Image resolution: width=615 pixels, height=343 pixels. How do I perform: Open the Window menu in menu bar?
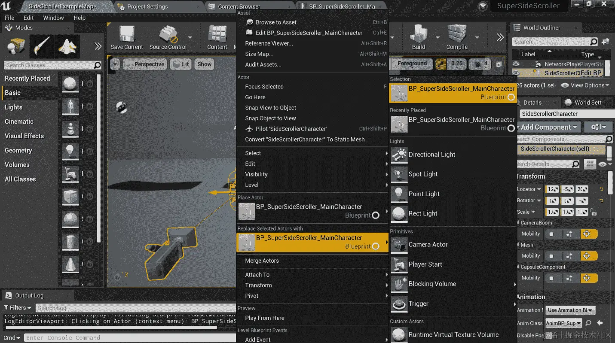click(53, 18)
